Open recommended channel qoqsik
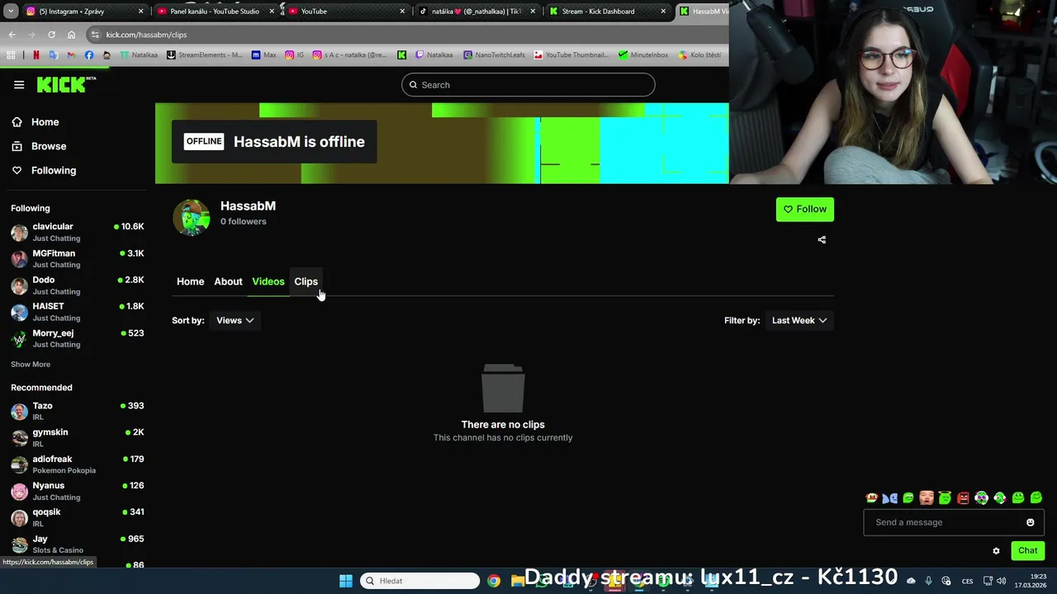The image size is (1057, 594). (x=77, y=517)
